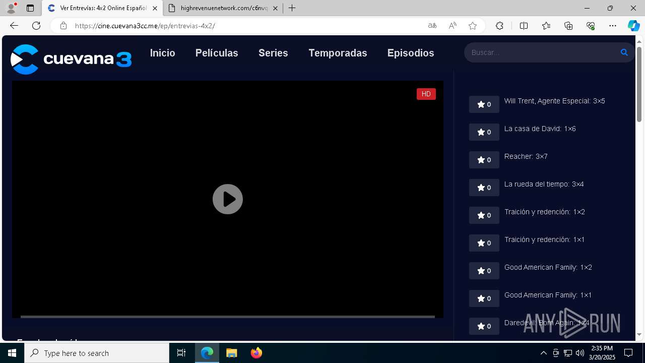Open the taskbar clock showing 2:35 PM
Screen dimensions: 645x363
tap(602, 353)
